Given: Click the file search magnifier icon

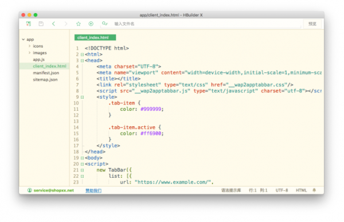Looking at the screenshot, I should (105, 24).
